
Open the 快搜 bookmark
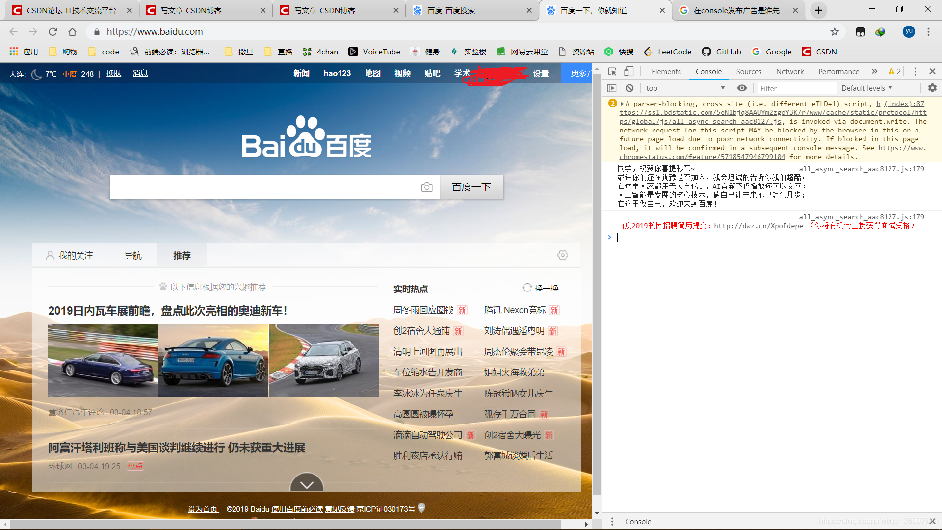619,52
